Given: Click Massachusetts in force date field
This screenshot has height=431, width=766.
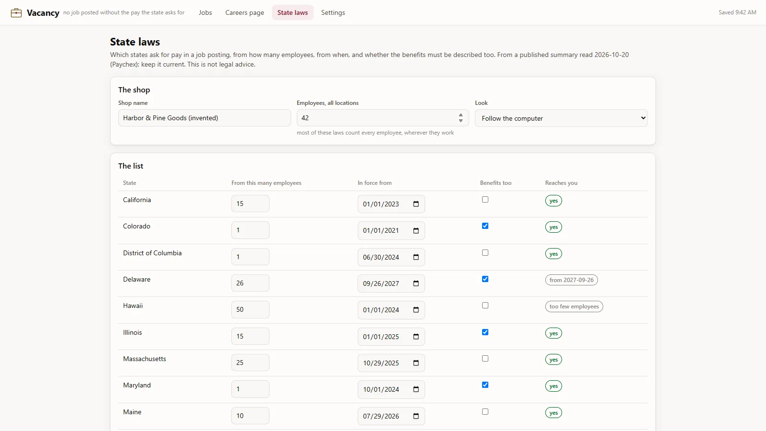Looking at the screenshot, I should click(391, 363).
